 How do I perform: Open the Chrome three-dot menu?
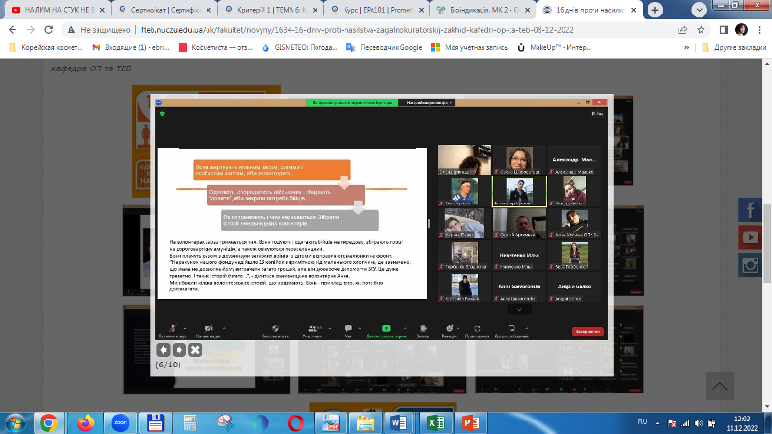pos(760,30)
